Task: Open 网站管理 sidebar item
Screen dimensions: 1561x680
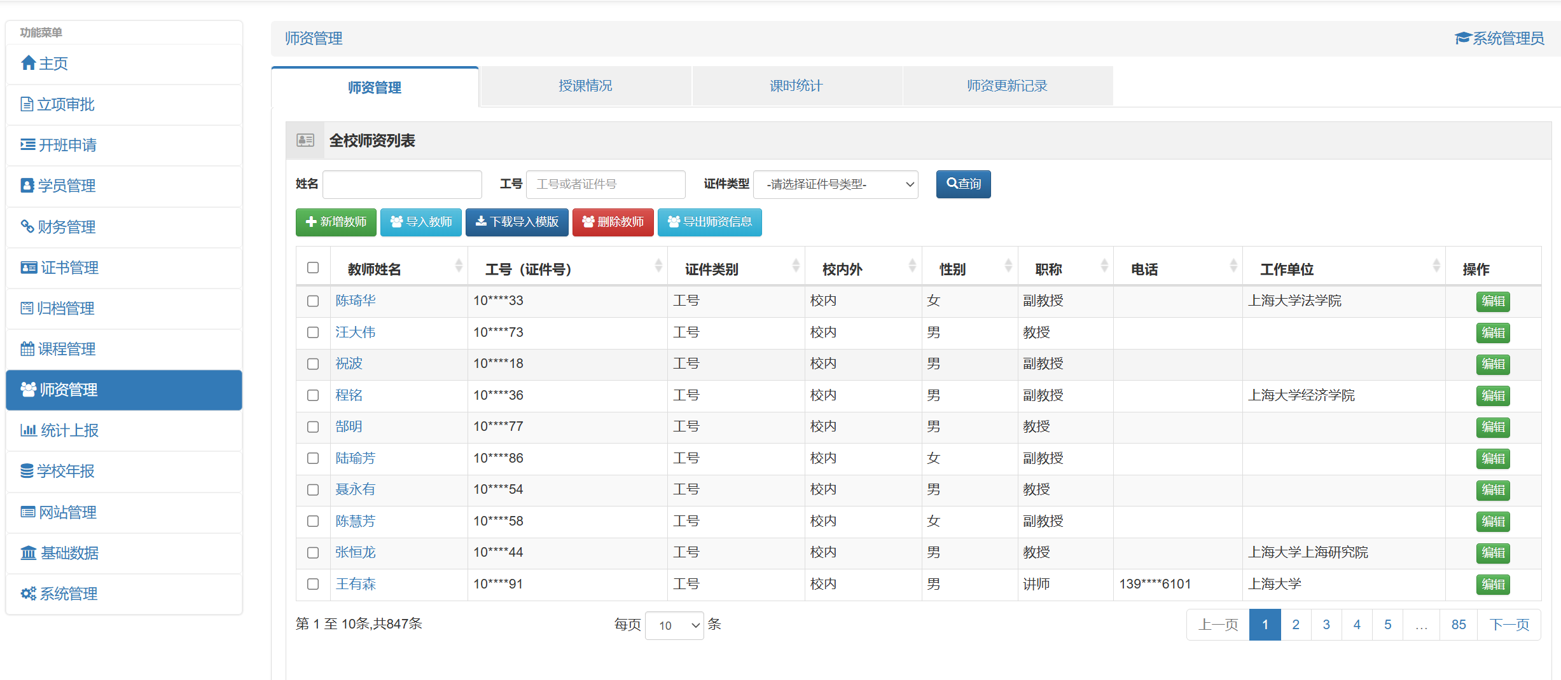Action: (x=124, y=512)
